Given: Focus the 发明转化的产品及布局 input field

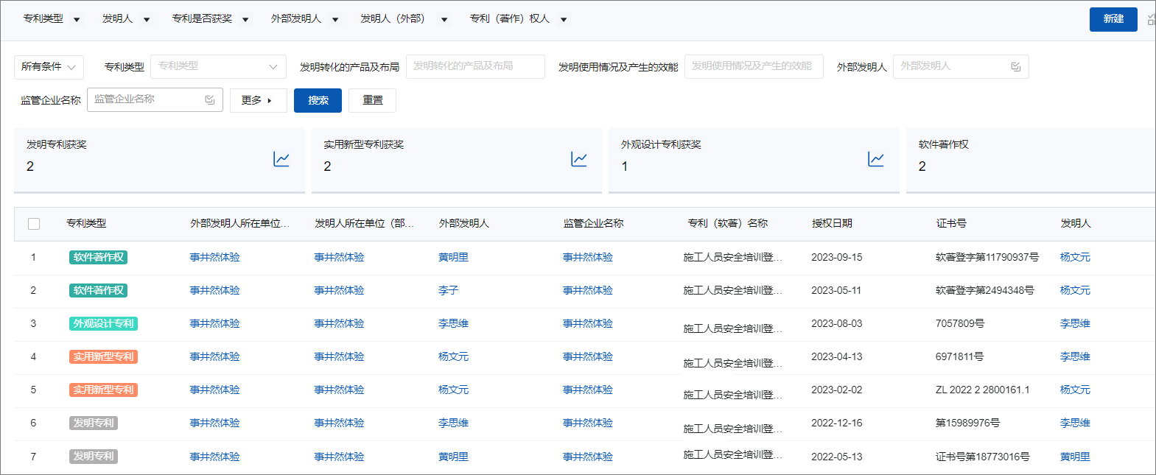Looking at the screenshot, I should (x=475, y=66).
